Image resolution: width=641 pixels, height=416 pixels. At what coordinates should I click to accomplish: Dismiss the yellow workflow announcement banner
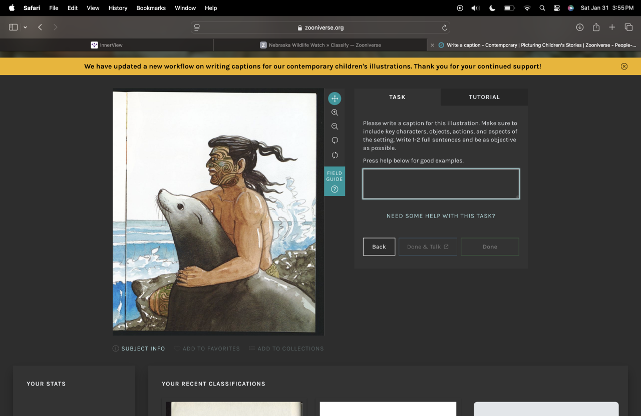624,66
